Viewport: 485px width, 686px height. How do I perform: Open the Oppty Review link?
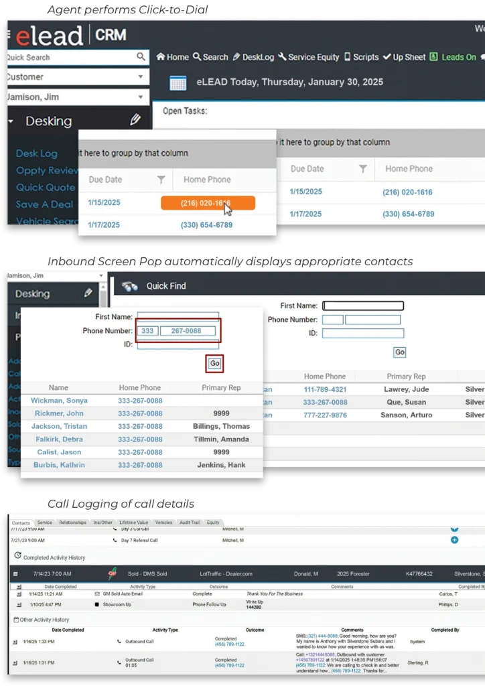tap(47, 171)
